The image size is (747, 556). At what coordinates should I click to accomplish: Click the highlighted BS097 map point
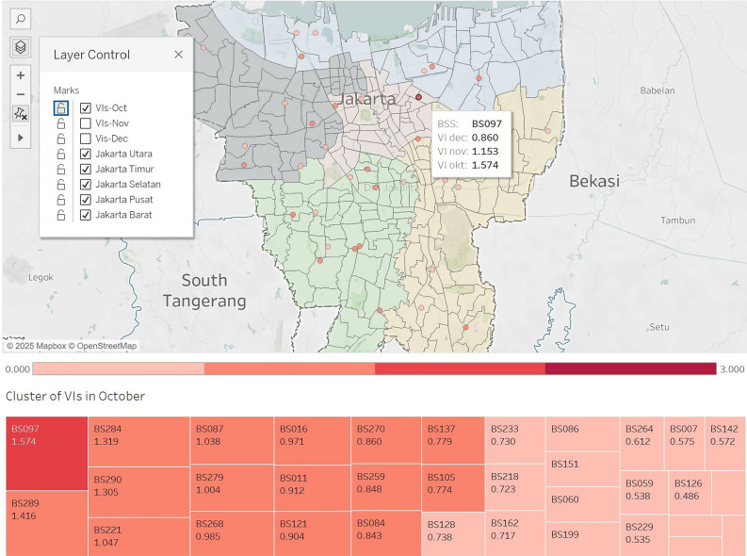click(419, 97)
